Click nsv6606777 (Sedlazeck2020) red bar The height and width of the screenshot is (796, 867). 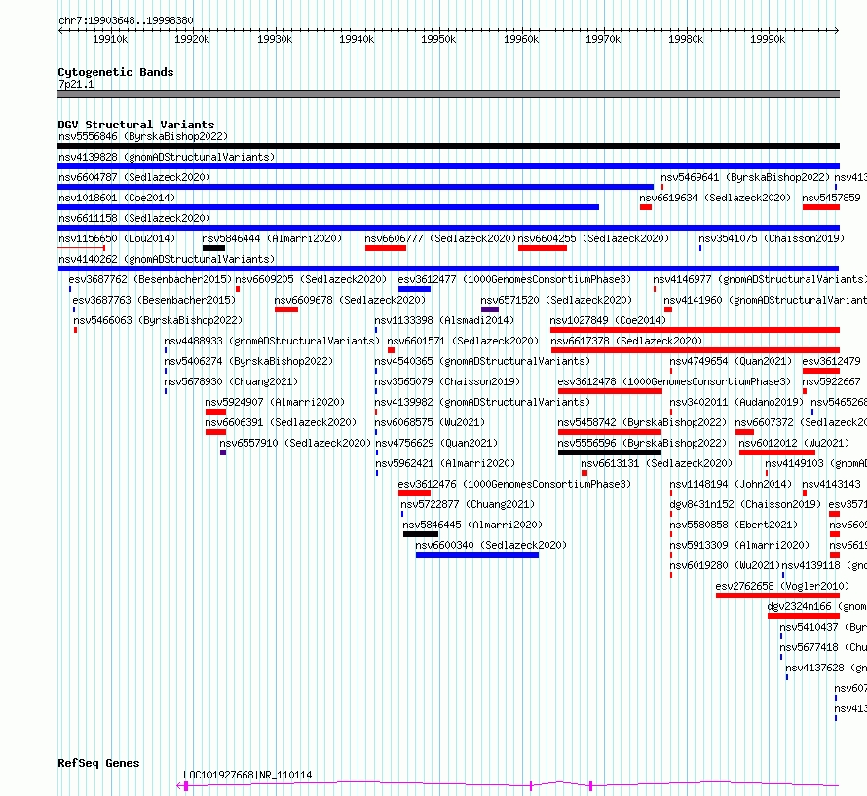pyautogui.click(x=386, y=248)
